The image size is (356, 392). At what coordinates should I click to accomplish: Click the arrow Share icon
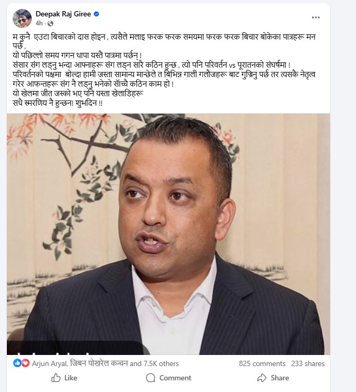click(262, 378)
